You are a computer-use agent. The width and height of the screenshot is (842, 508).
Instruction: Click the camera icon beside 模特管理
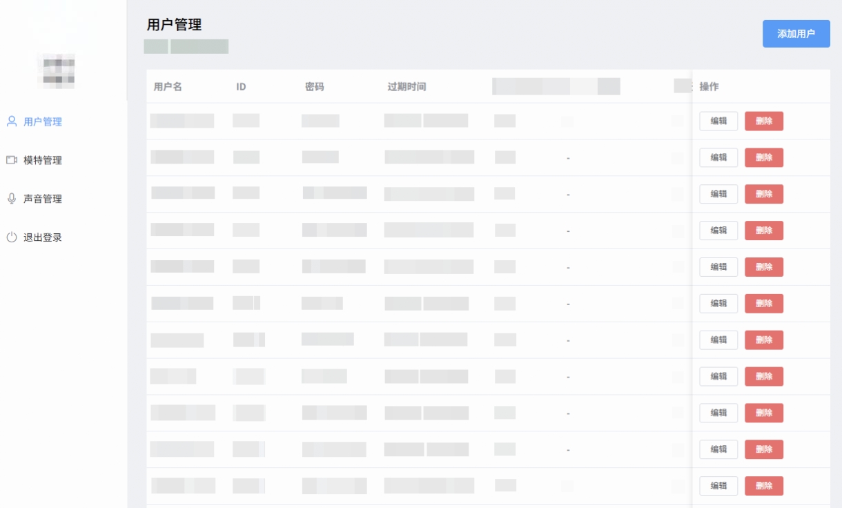tap(12, 160)
